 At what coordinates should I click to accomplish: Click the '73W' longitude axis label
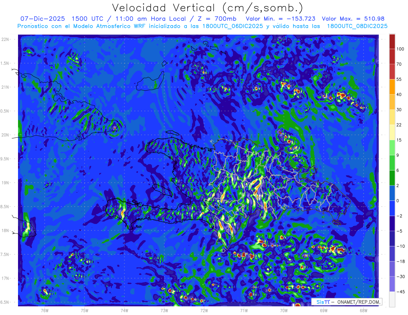tap(164, 310)
